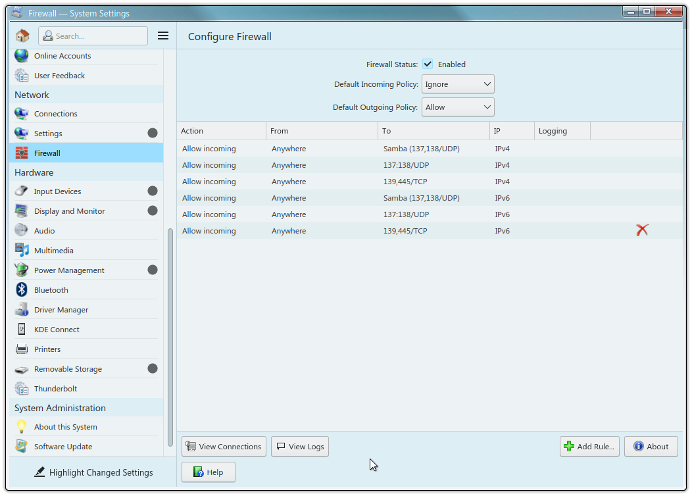Open Connections in Network section

click(56, 114)
